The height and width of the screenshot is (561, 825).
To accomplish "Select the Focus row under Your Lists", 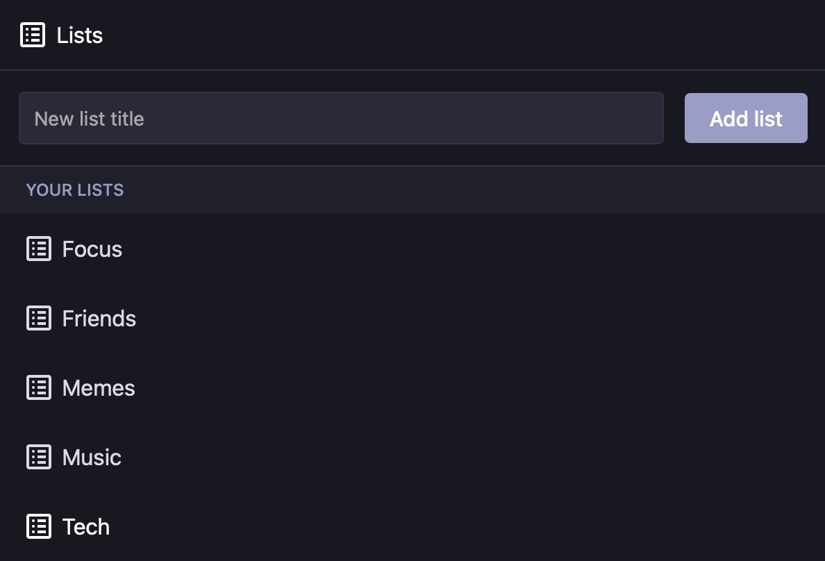I will pyautogui.click(x=412, y=249).
